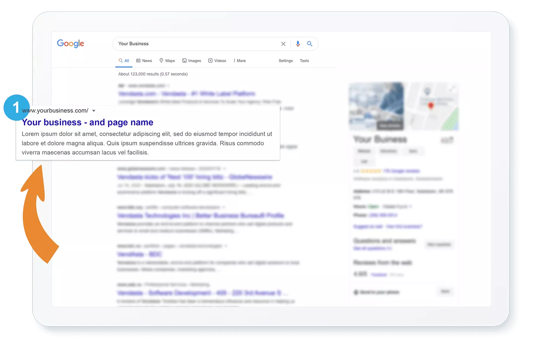
Task: Click the red pin on the mini map
Action: point(431,106)
